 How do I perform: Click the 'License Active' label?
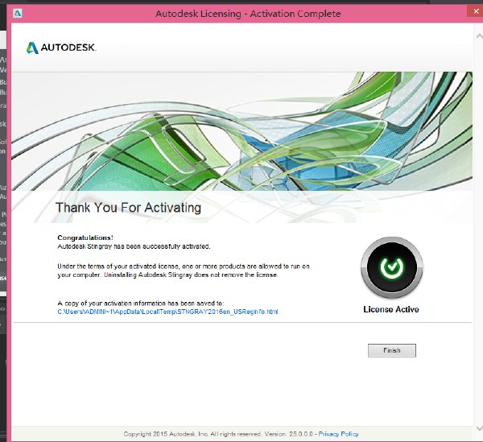point(391,309)
